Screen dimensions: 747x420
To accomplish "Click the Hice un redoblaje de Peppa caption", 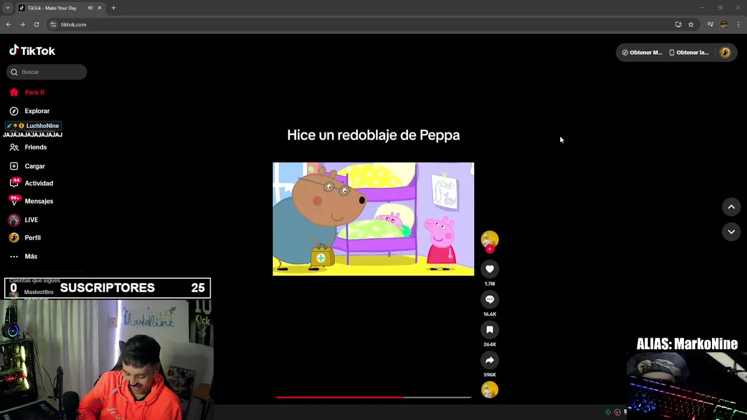I will [373, 135].
